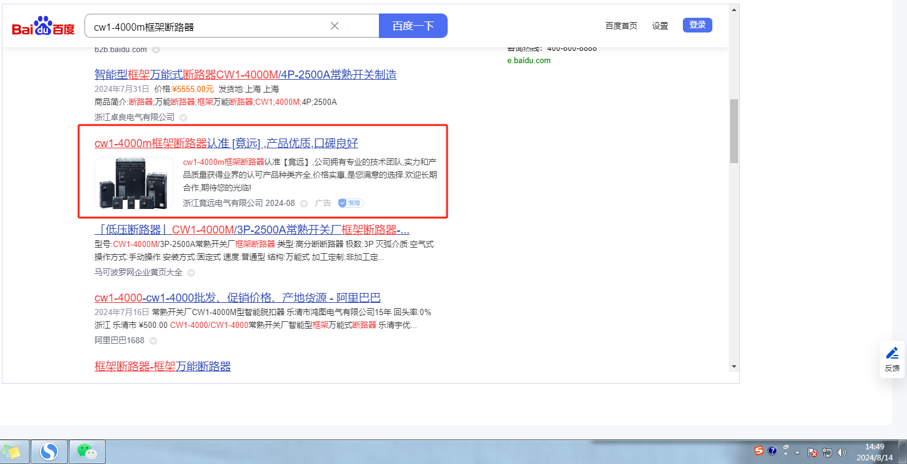Open the ad titled cw1-4000m框架断路器认准 [竟远]

click(226, 143)
